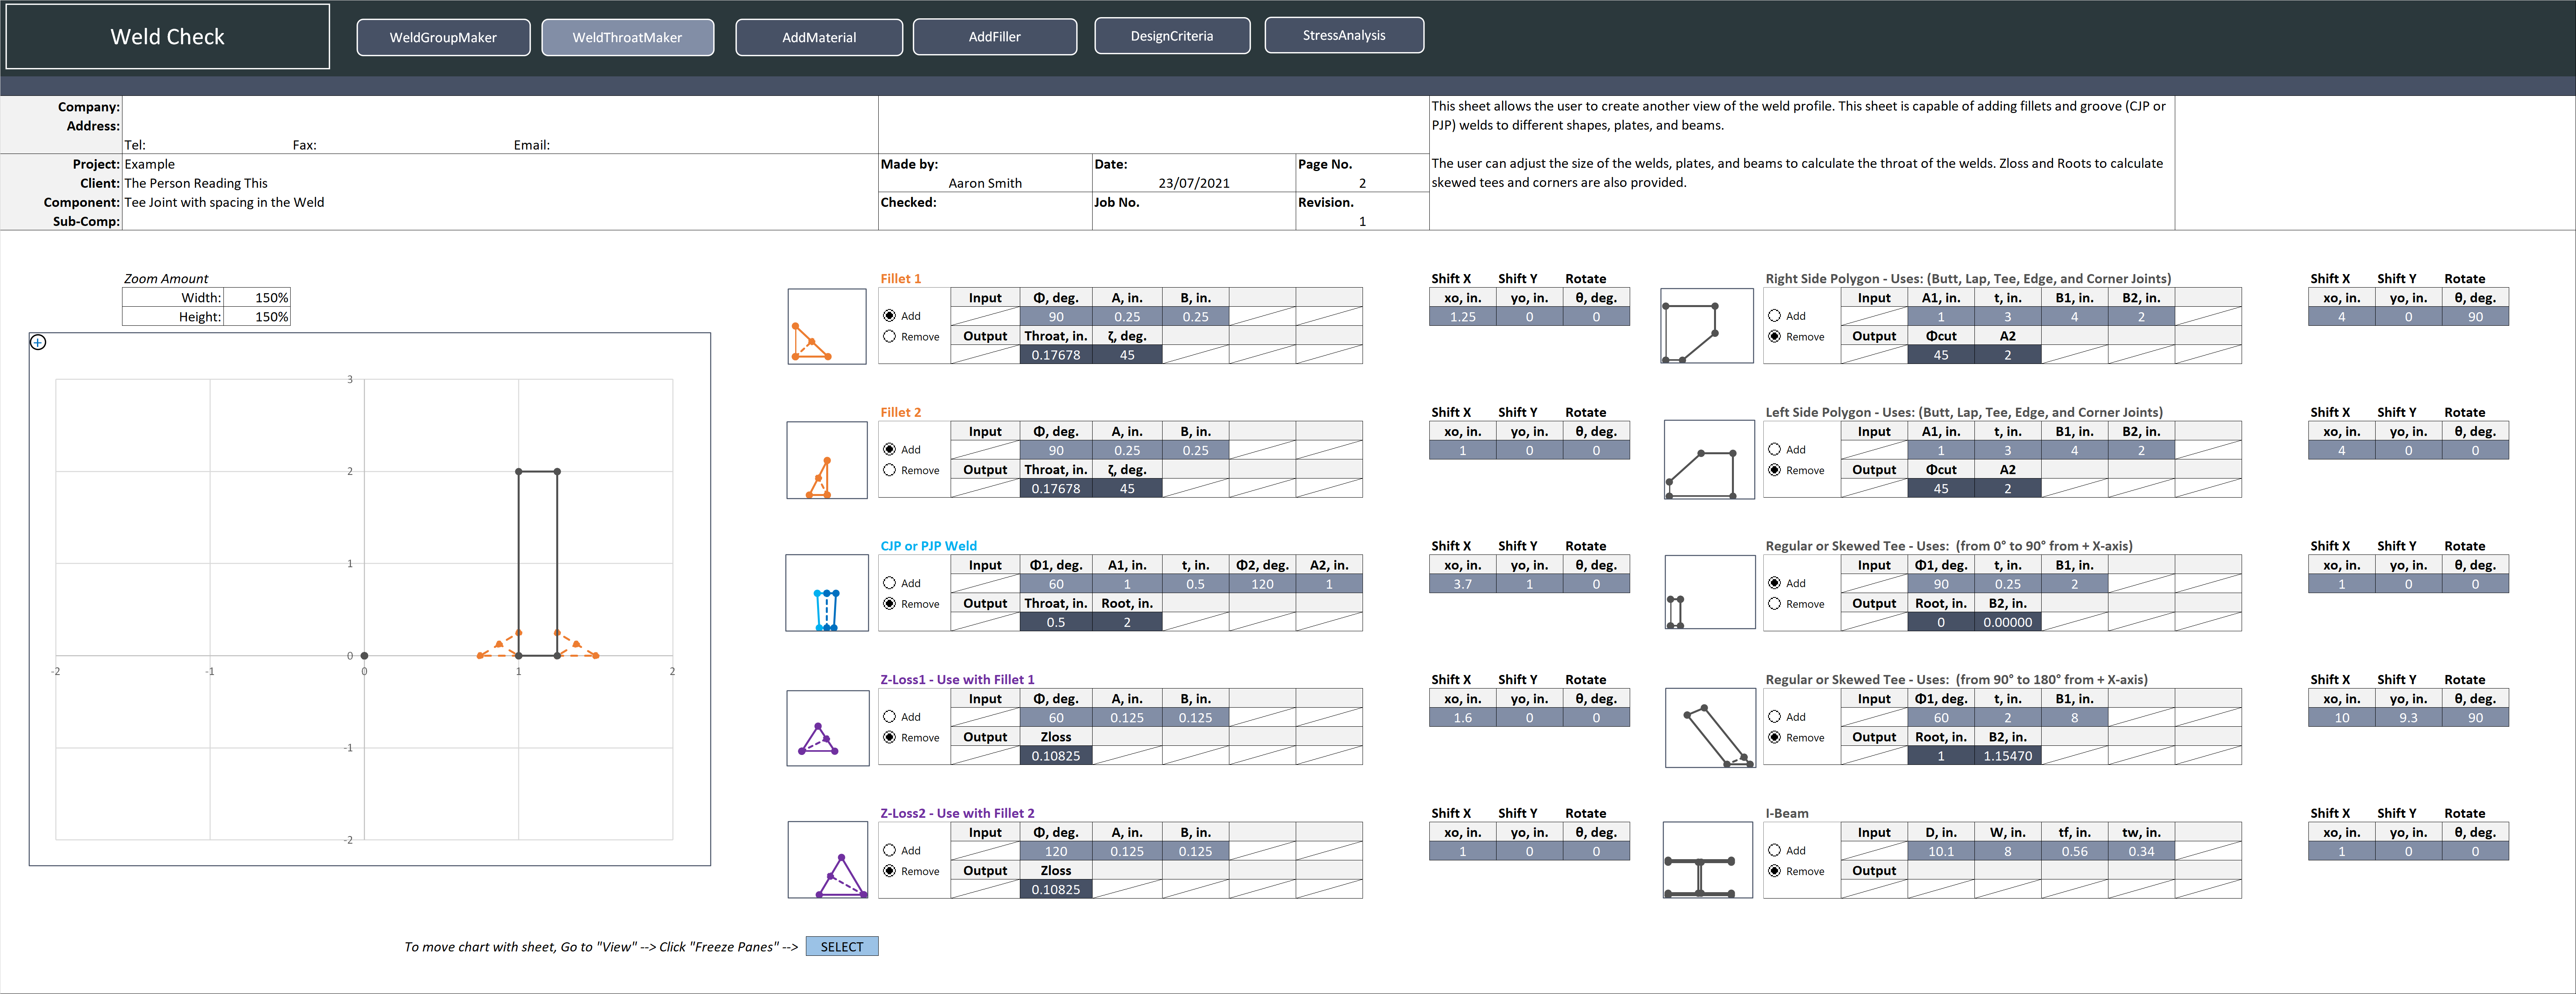
Task: Click the Z-Loss1 purple triangle thumbnail
Action: click(x=827, y=728)
